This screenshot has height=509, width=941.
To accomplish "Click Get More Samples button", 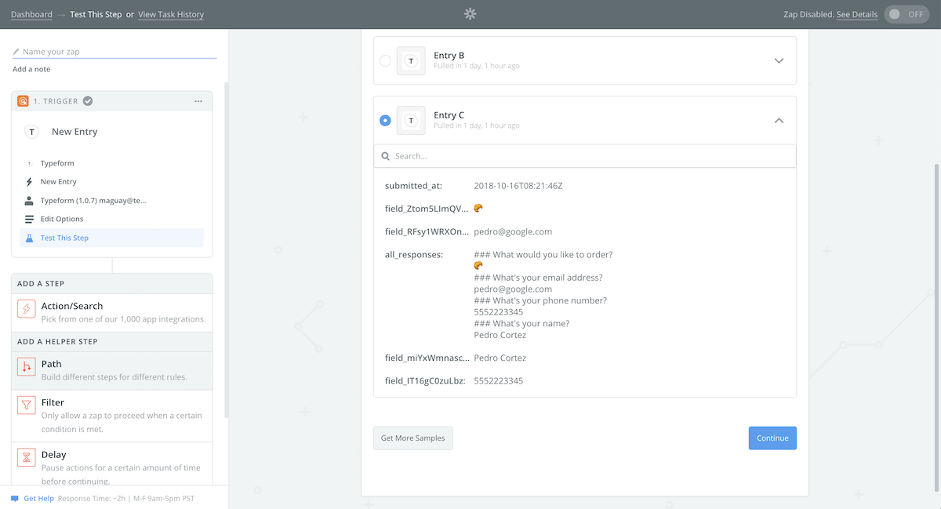I will pos(412,438).
